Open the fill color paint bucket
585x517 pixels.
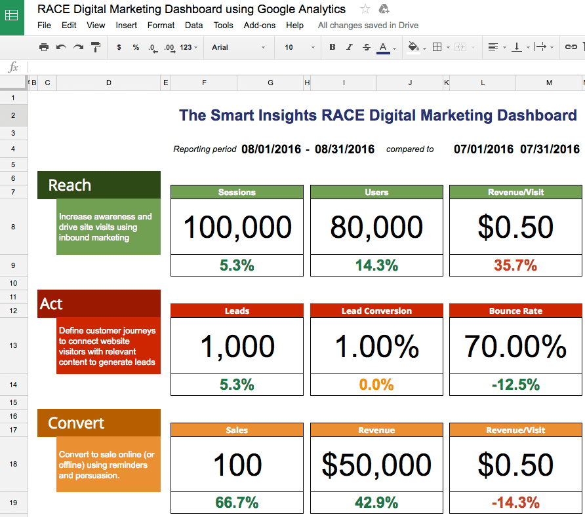414,47
